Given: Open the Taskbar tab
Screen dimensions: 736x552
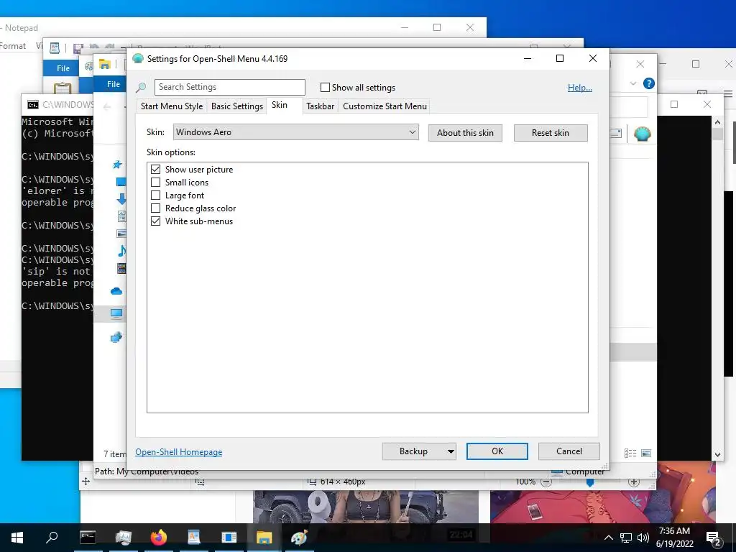Looking at the screenshot, I should pos(320,106).
